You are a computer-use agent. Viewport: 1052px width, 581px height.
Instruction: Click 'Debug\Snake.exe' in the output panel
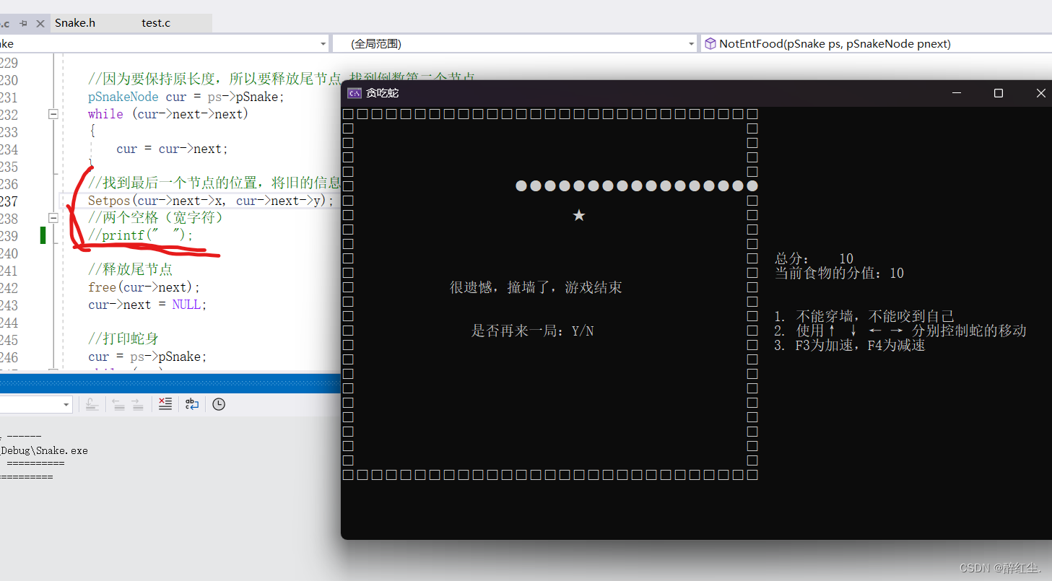[44, 450]
